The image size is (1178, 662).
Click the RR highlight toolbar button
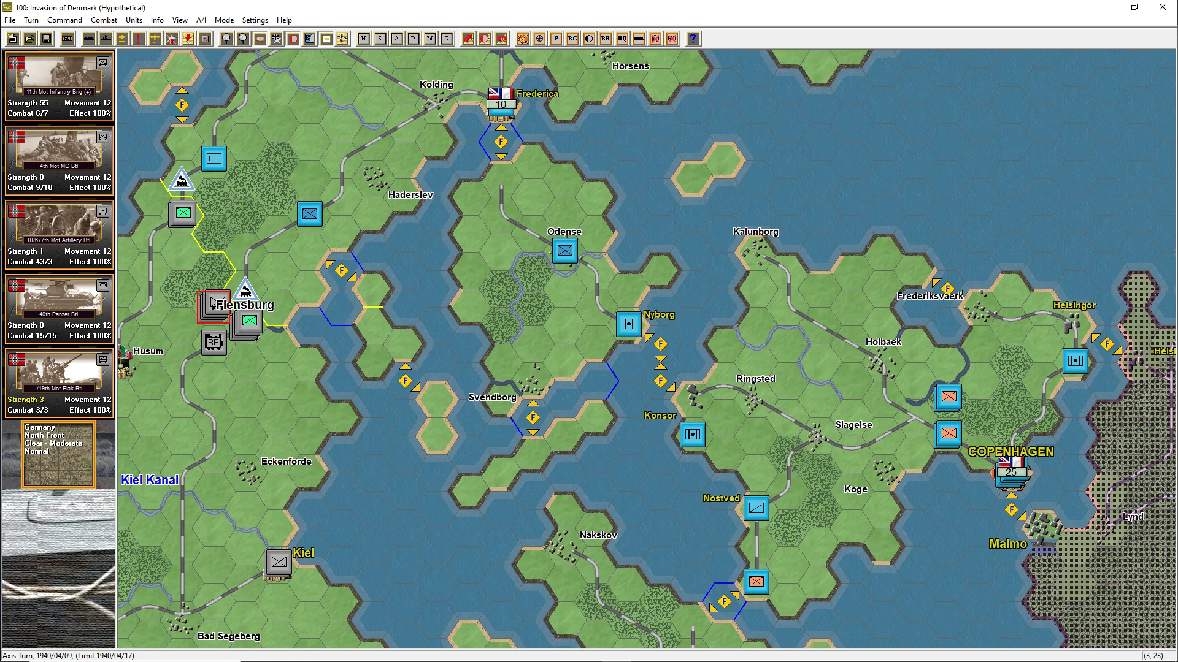click(x=606, y=39)
